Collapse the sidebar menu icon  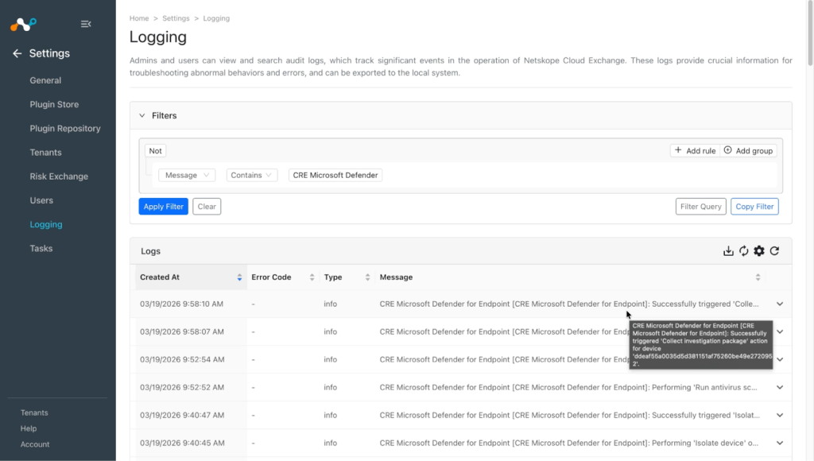point(86,24)
